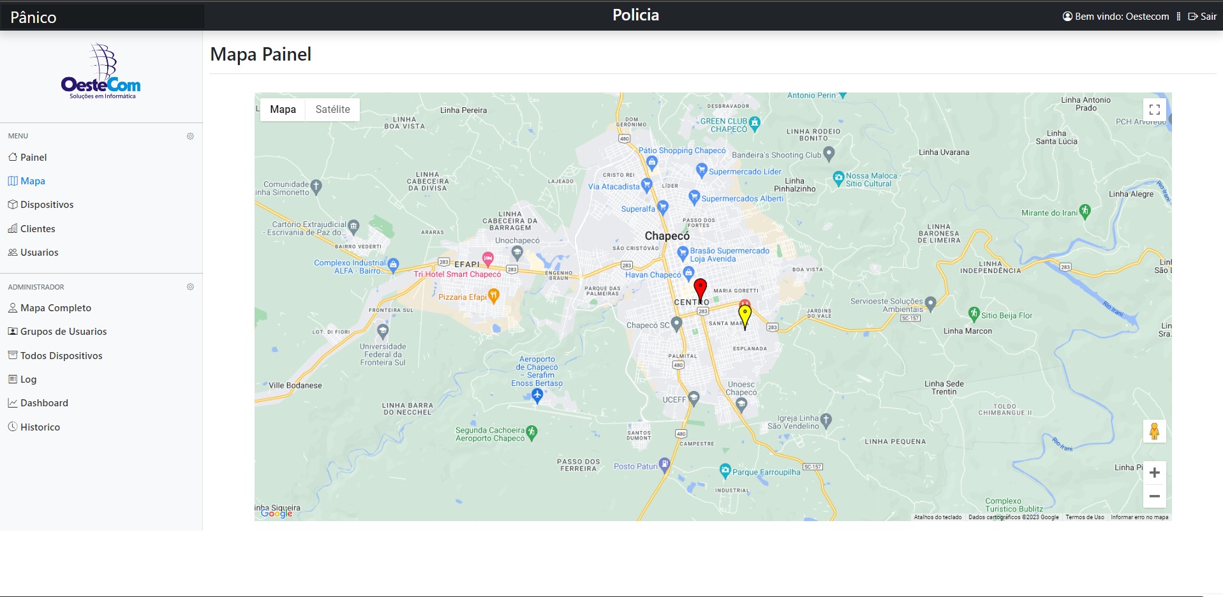Viewport: 1223px width, 597px height.
Task: Open the Dispositivos page
Action: [41, 205]
